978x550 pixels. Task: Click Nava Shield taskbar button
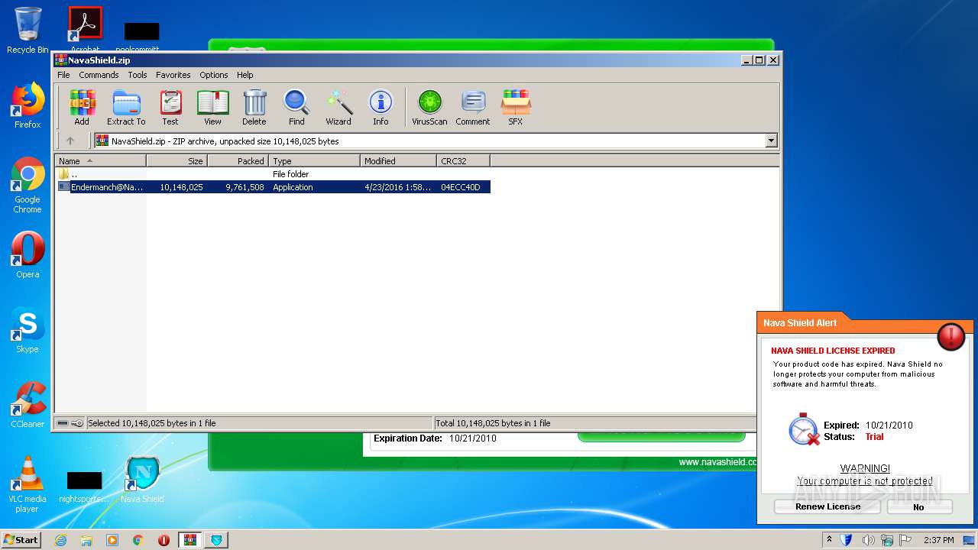216,540
